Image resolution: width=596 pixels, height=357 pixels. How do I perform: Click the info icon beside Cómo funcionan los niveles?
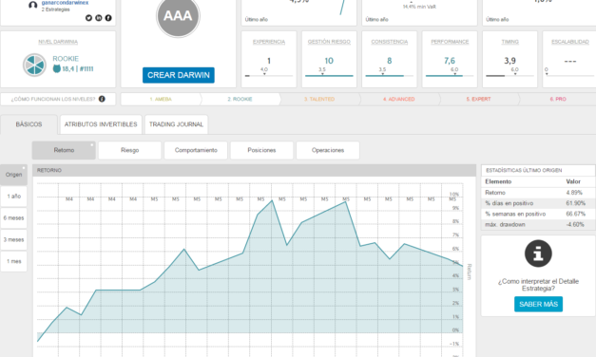tap(102, 99)
